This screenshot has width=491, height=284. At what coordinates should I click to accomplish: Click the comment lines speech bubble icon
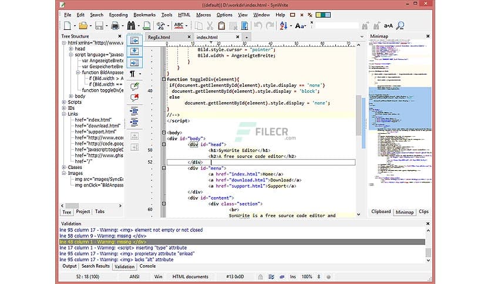134,86
